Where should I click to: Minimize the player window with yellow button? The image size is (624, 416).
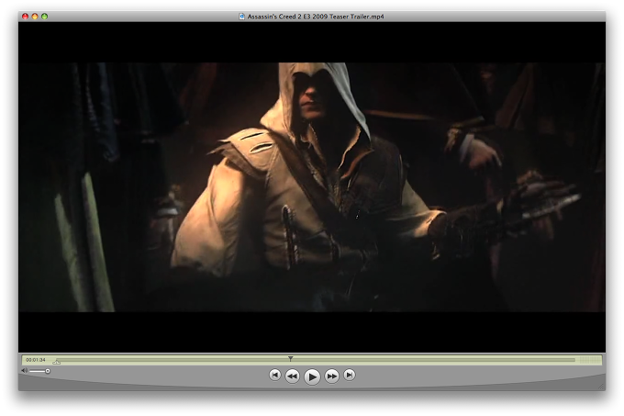pos(35,17)
